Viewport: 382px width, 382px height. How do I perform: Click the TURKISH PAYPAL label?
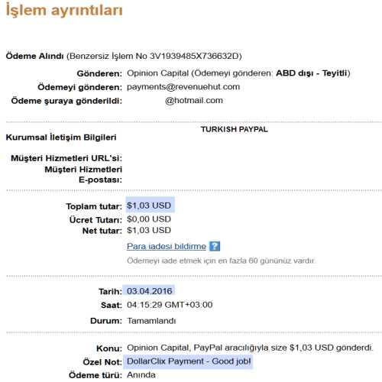235,129
